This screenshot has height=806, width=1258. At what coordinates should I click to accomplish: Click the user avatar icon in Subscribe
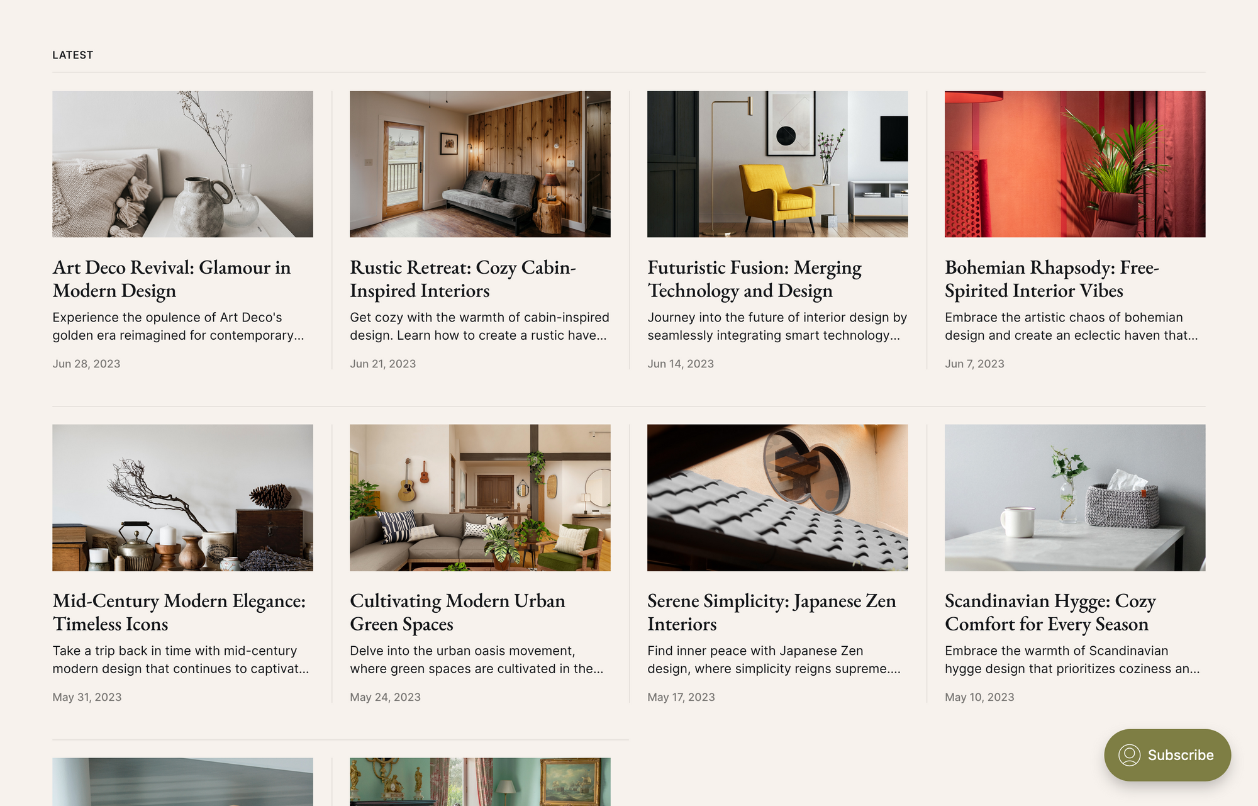point(1129,755)
